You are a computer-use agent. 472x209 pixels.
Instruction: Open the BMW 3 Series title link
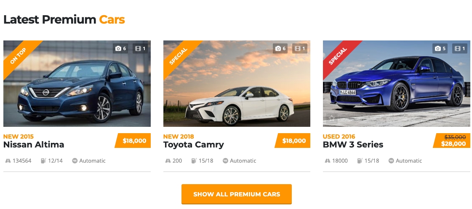[x=353, y=145]
